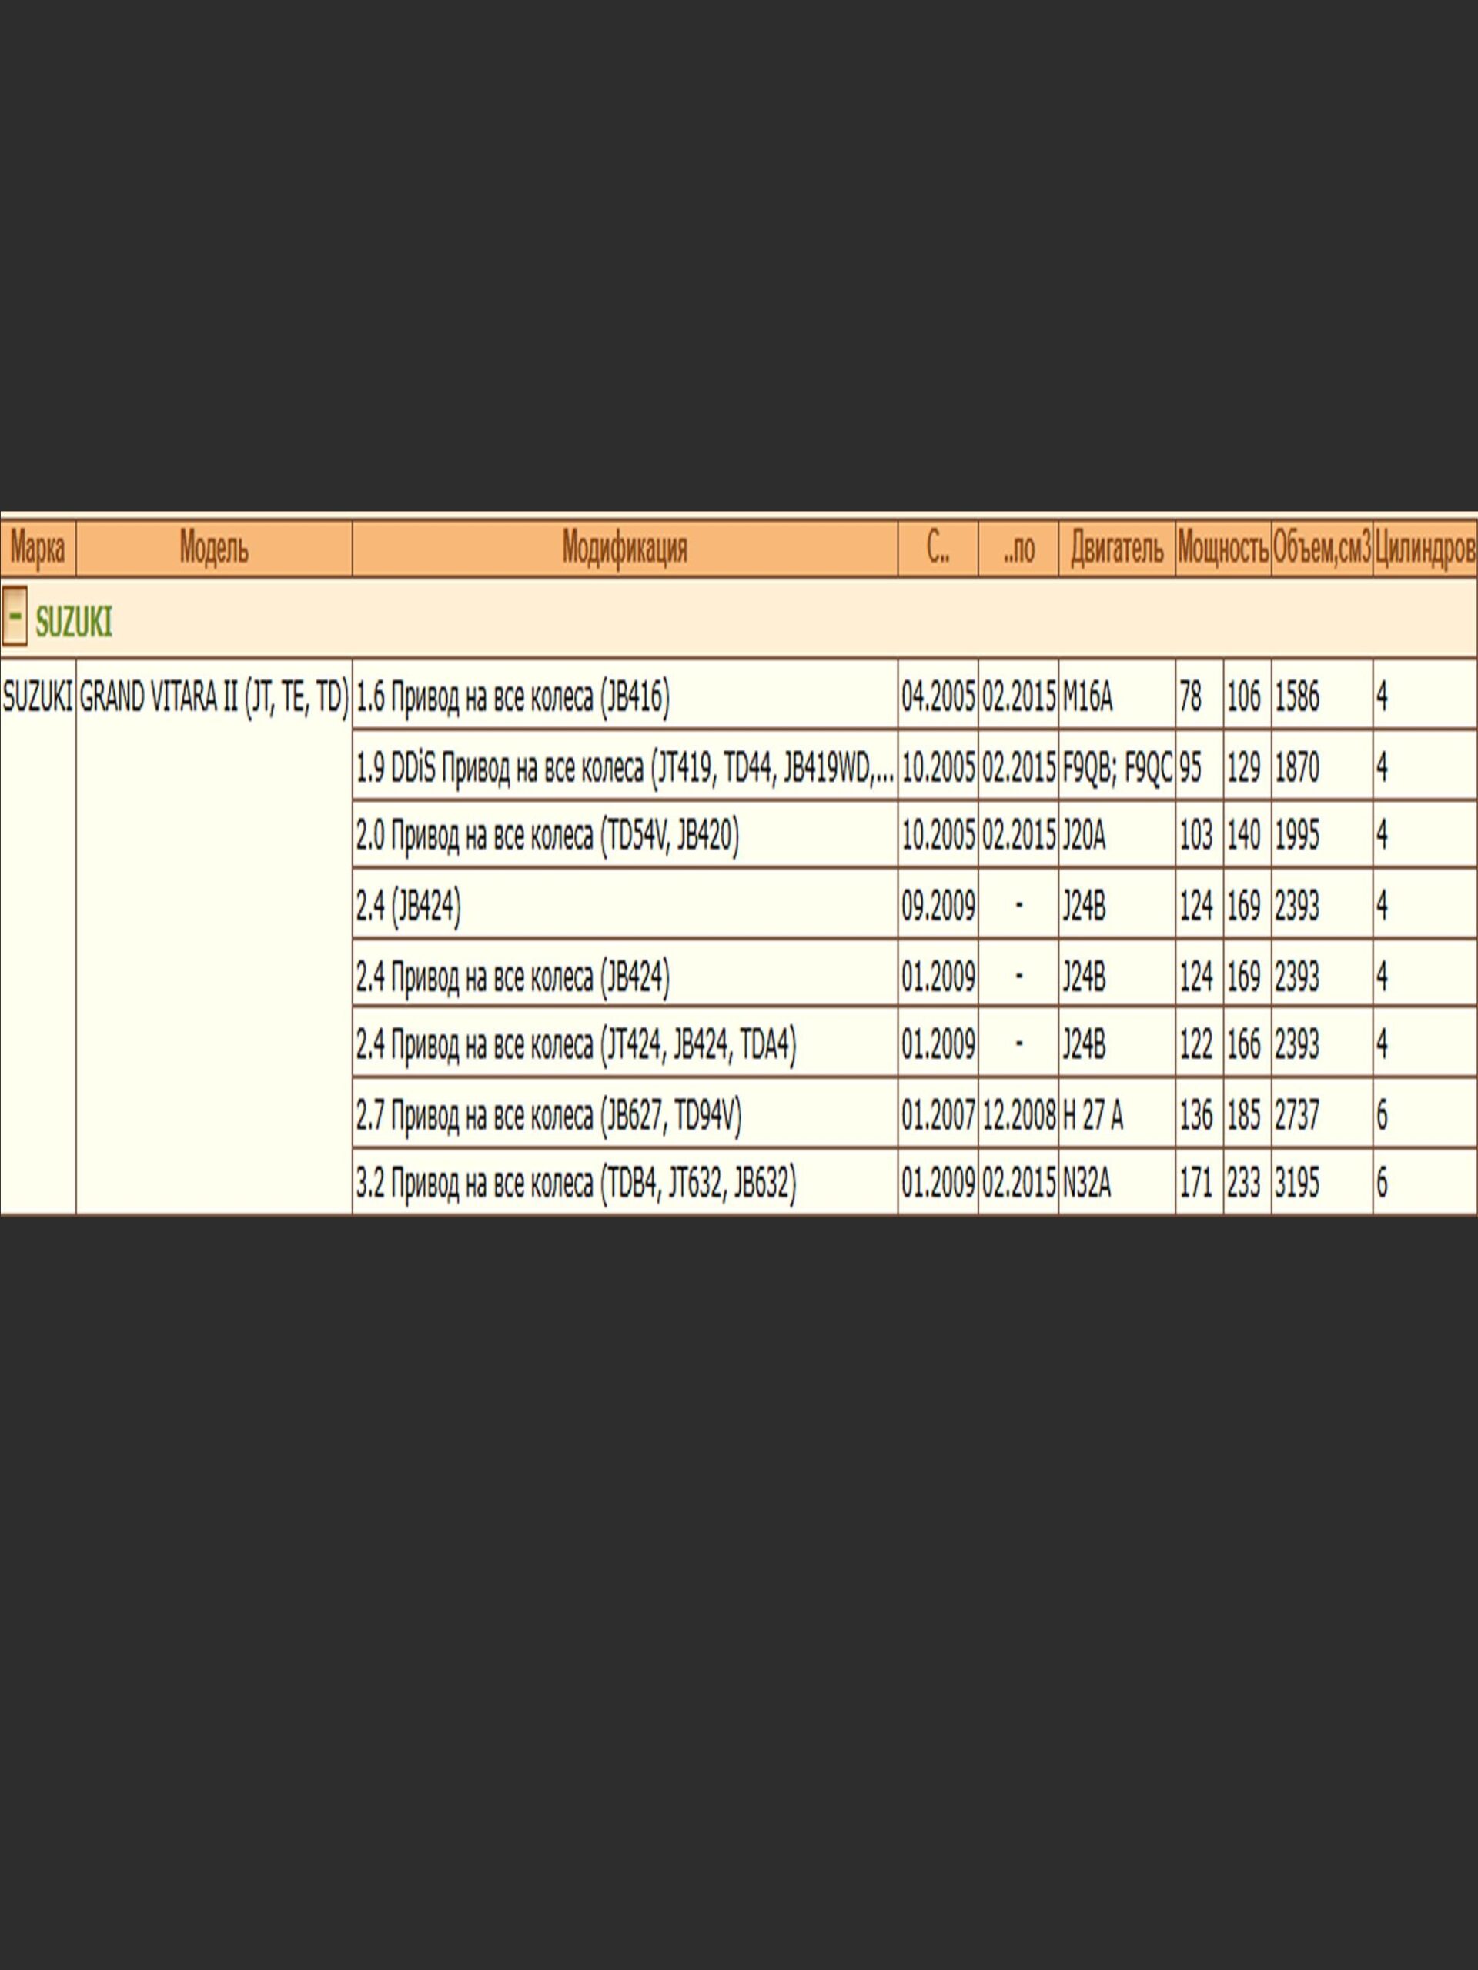The width and height of the screenshot is (1478, 1970).
Task: Select the 2.0 (TD54V, JB420) modification row
Action: [547, 836]
